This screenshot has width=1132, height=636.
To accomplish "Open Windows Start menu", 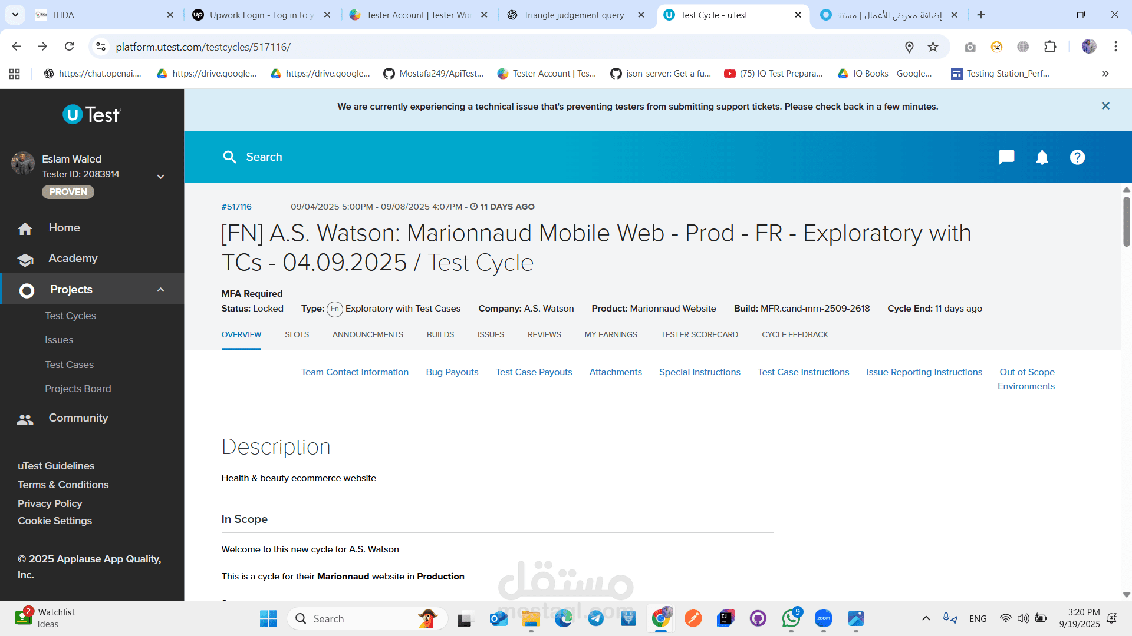I will click(x=268, y=618).
